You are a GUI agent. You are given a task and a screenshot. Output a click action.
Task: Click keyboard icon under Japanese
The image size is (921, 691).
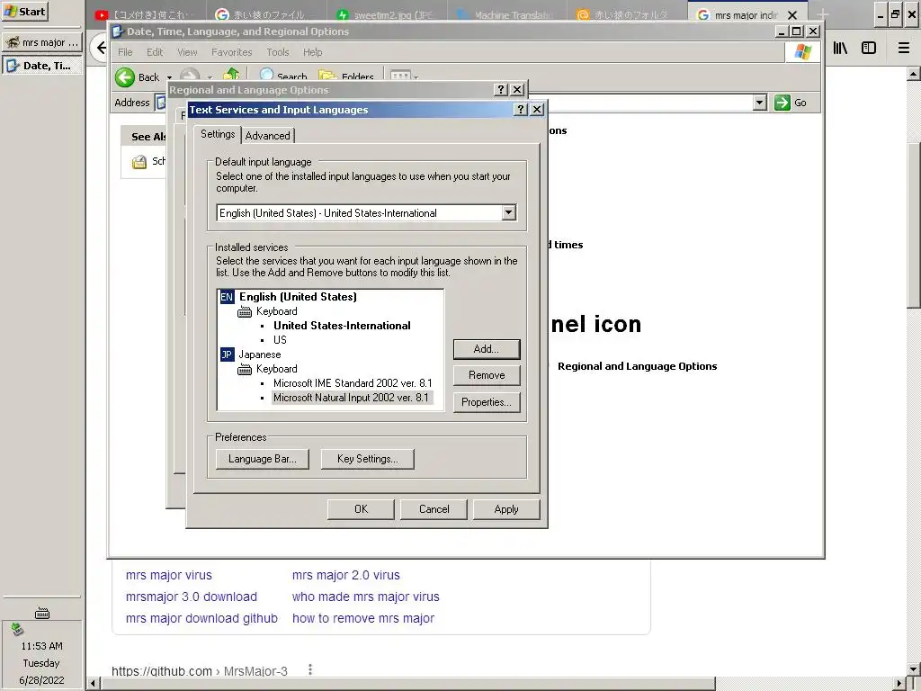pyautogui.click(x=245, y=369)
